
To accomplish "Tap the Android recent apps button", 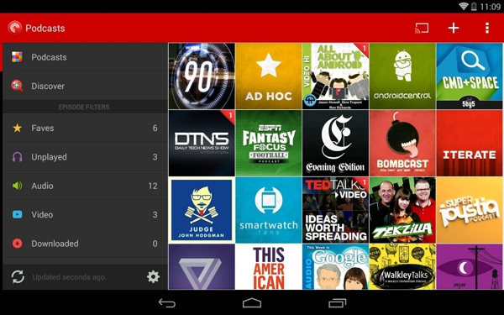I will point(337,302).
